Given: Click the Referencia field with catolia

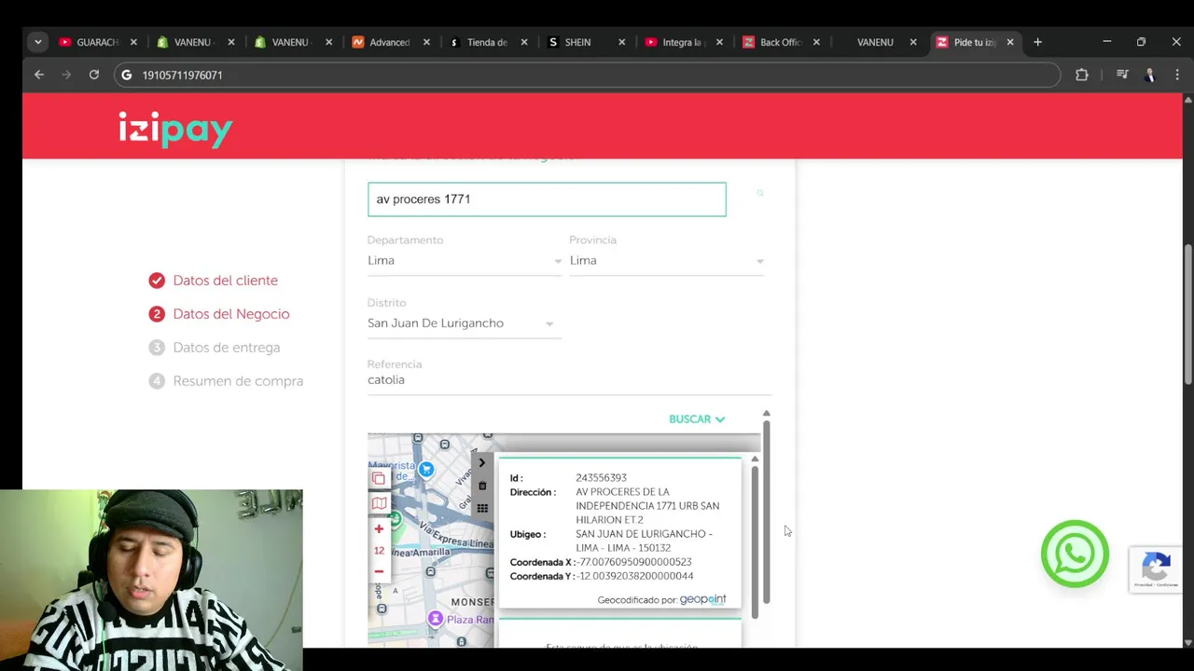Looking at the screenshot, I should click(x=569, y=380).
